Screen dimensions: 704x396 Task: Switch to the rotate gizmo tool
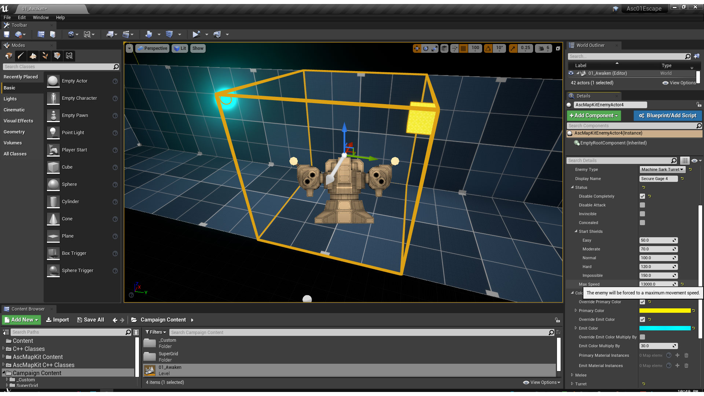pyautogui.click(x=426, y=48)
